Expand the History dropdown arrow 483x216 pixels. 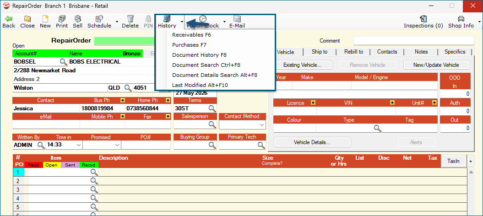coord(182,22)
